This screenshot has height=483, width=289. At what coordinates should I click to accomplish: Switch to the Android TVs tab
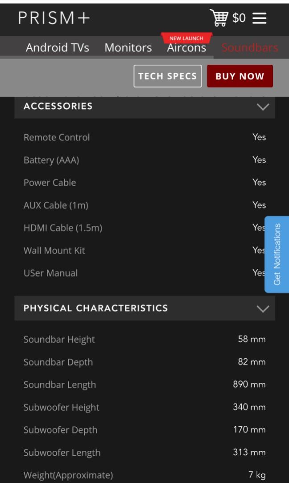point(58,47)
